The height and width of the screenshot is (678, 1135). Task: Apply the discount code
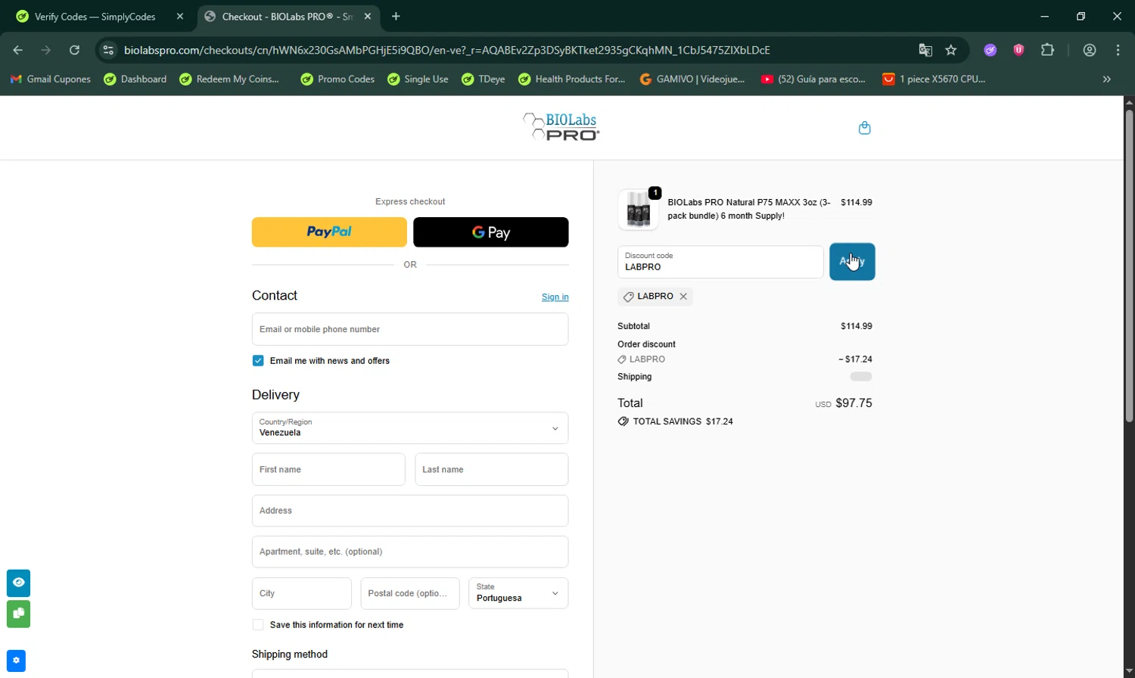coord(852,262)
